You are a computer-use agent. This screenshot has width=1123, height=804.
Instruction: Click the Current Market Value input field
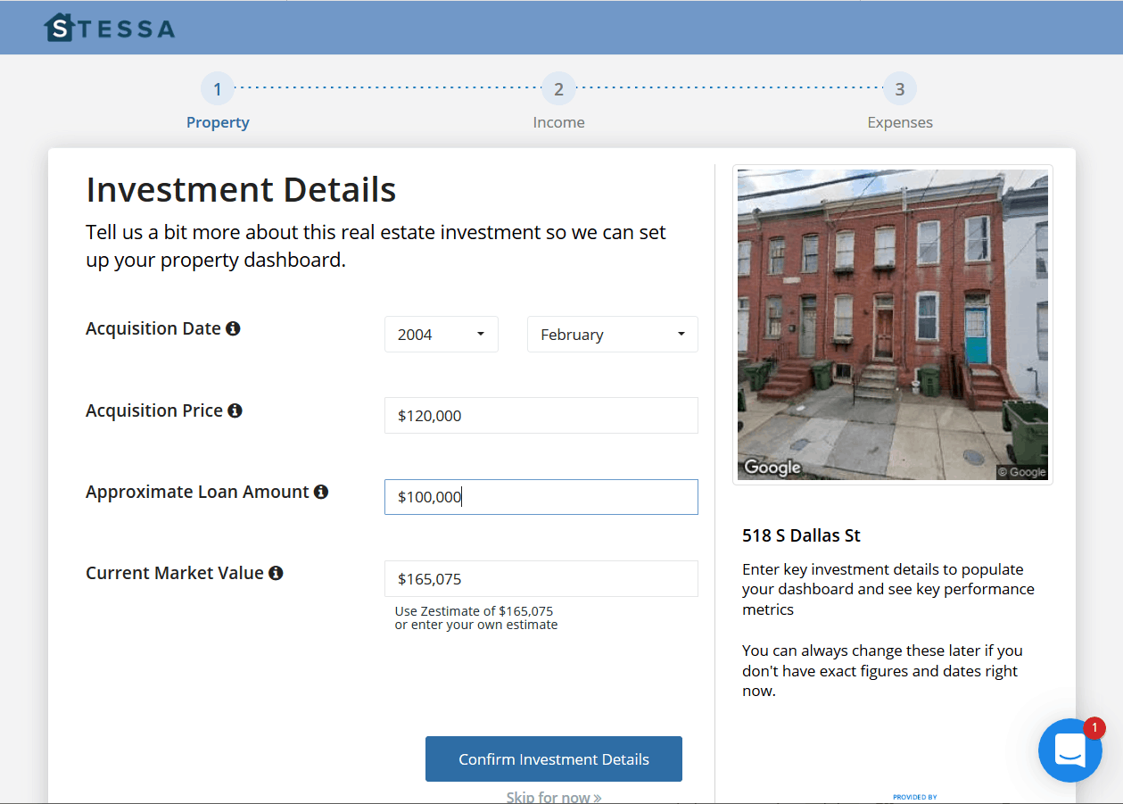coord(541,579)
